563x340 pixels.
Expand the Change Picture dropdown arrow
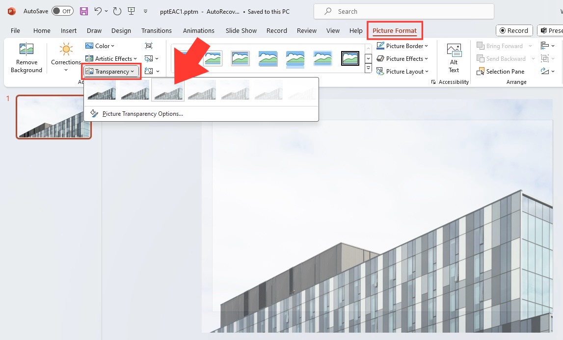click(x=157, y=58)
